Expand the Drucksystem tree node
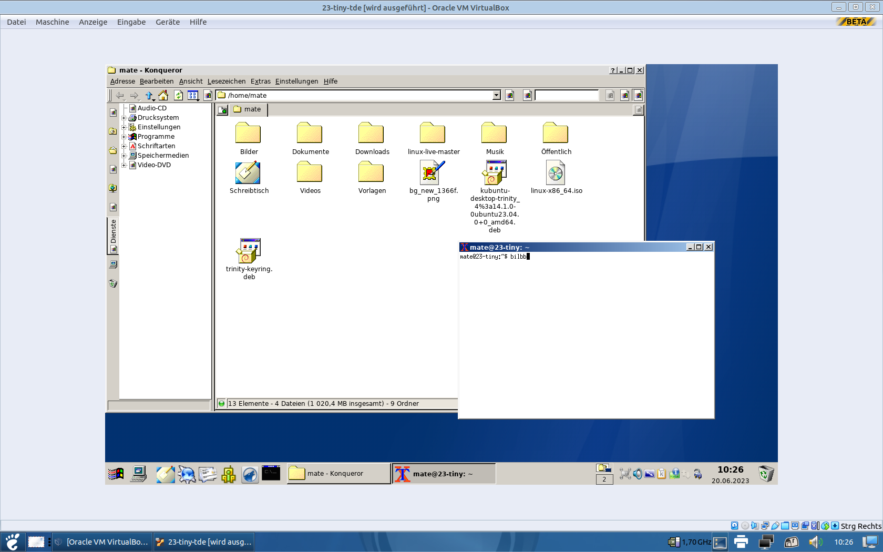This screenshot has width=883, height=552. click(124, 118)
